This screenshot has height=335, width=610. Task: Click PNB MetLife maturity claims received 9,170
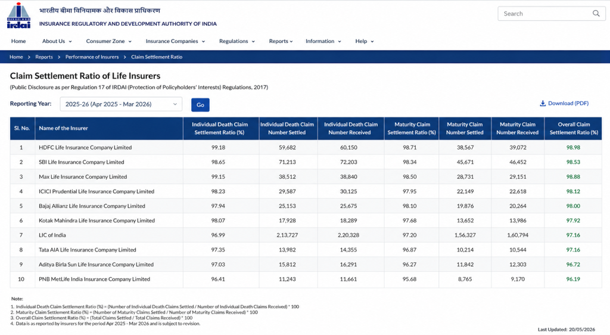(518, 279)
